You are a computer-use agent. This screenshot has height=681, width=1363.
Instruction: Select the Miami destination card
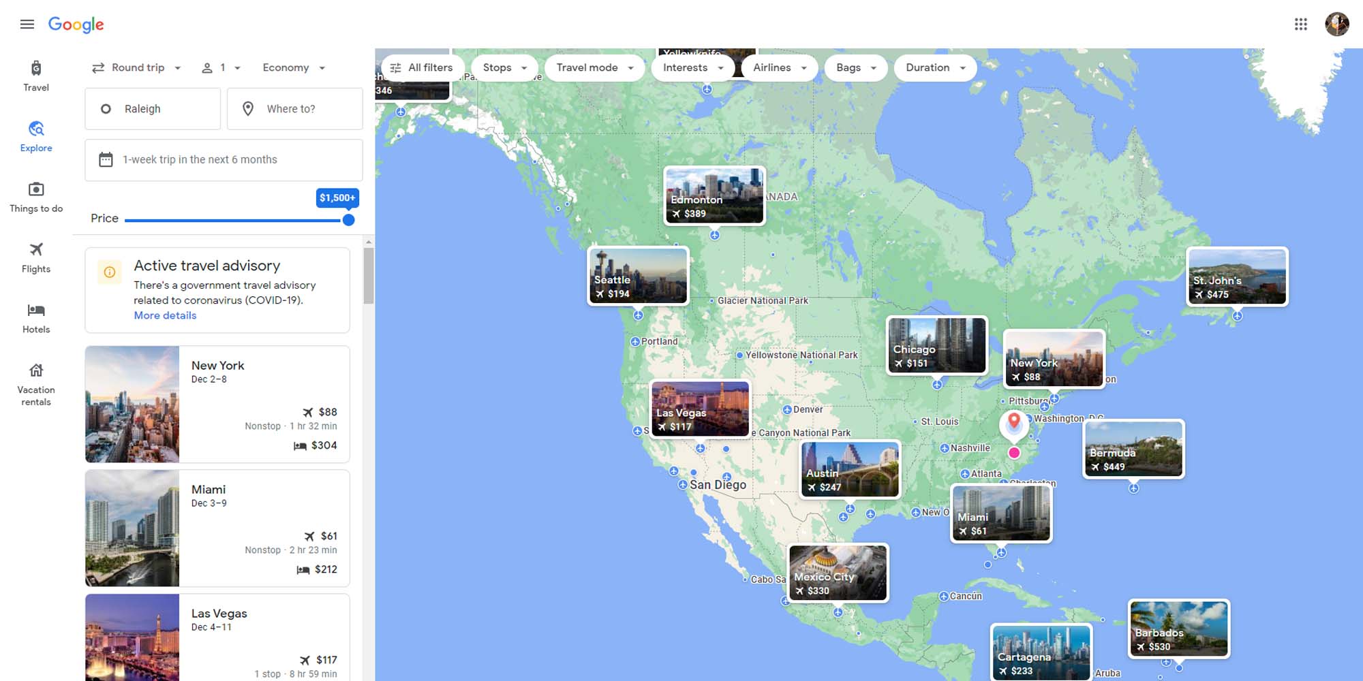[217, 528]
